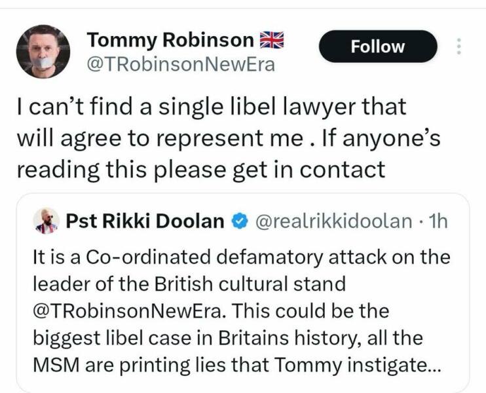The height and width of the screenshot is (393, 486).
Task: Open Tommy Robinson's profile picture
Action: point(43,52)
